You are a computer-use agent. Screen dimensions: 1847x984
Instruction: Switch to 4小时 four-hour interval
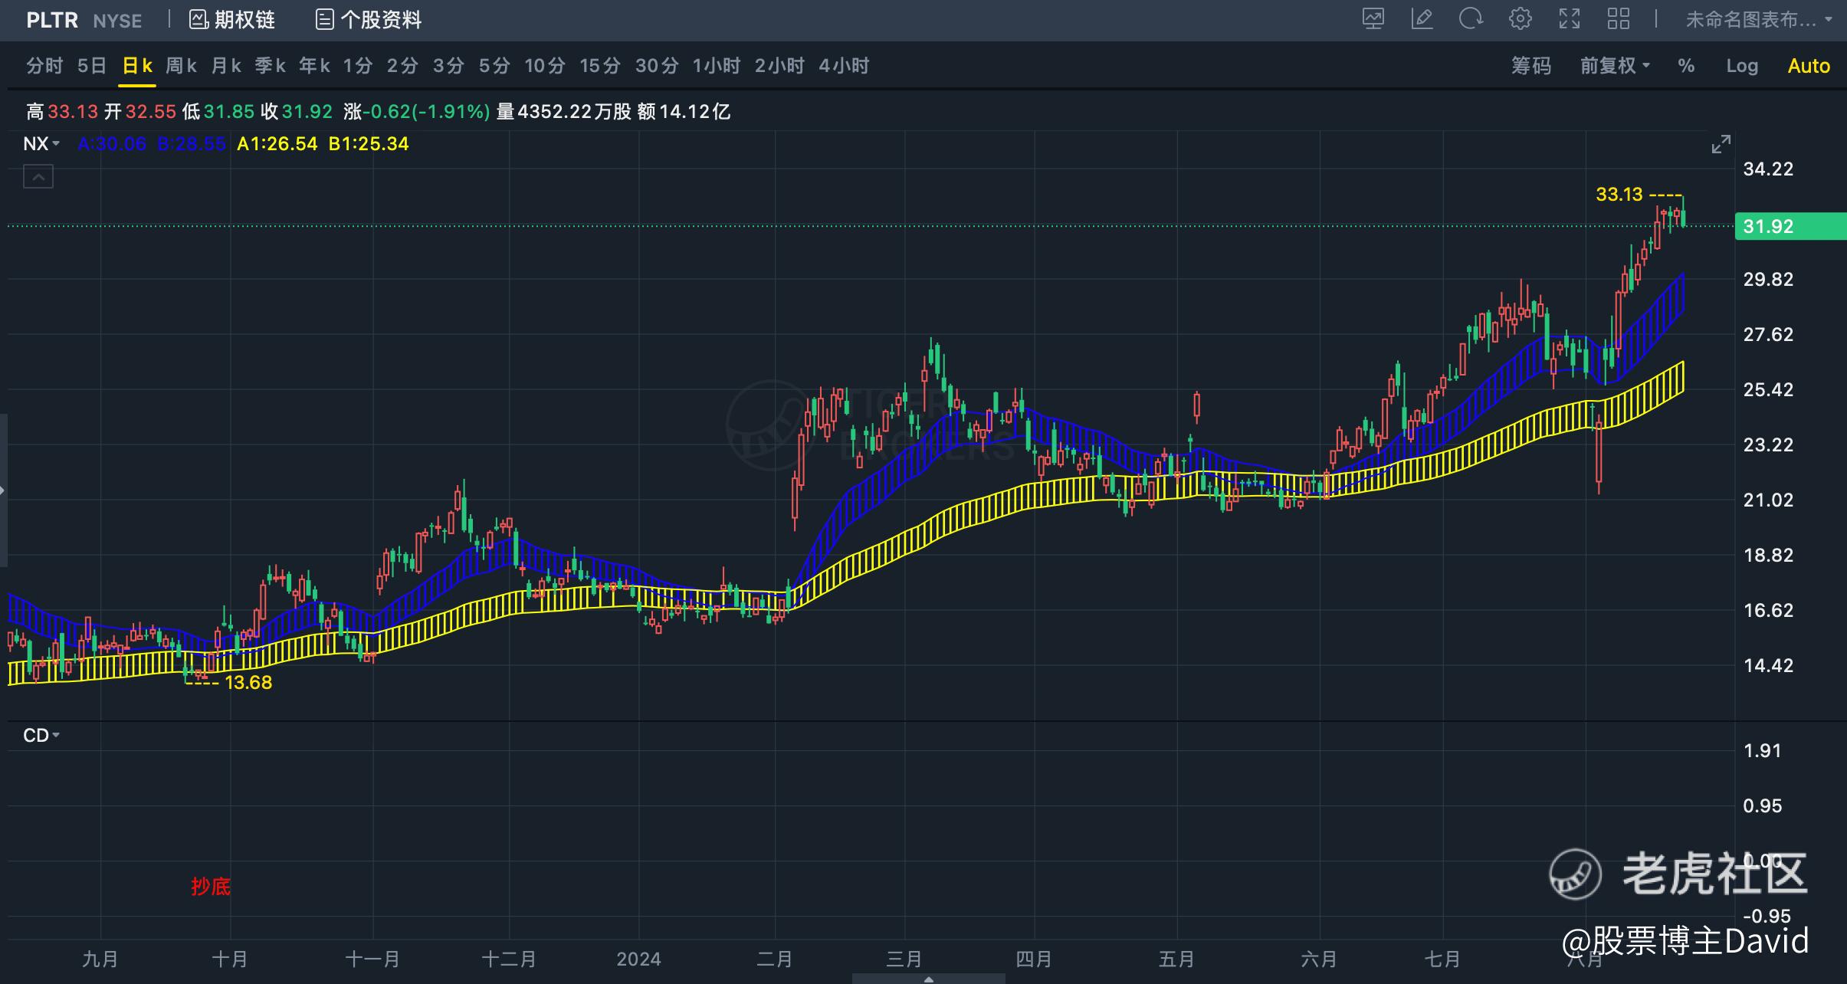[x=844, y=66]
